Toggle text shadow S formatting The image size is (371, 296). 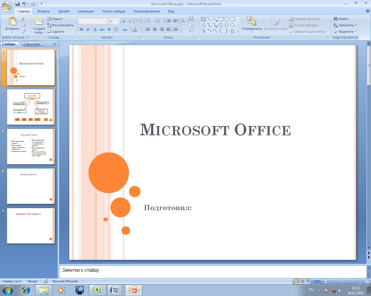click(x=109, y=29)
